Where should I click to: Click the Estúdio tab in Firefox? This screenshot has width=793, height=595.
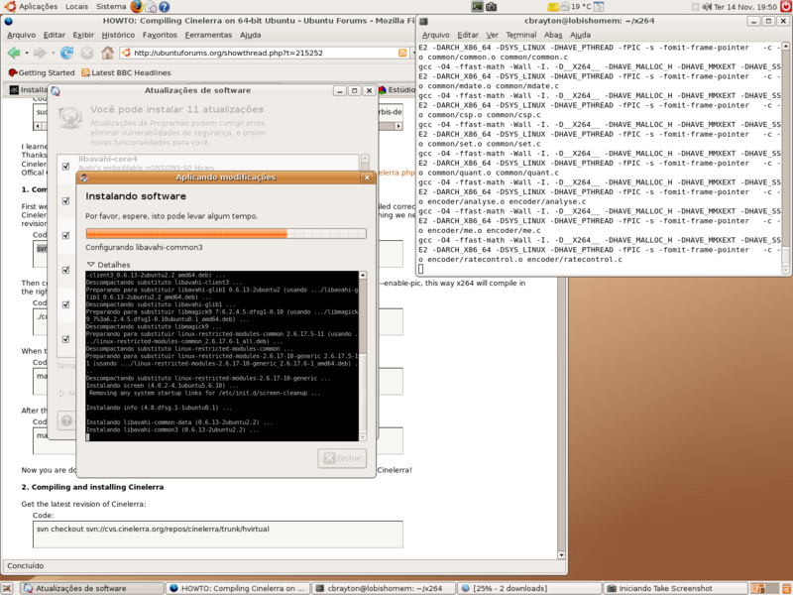click(397, 90)
